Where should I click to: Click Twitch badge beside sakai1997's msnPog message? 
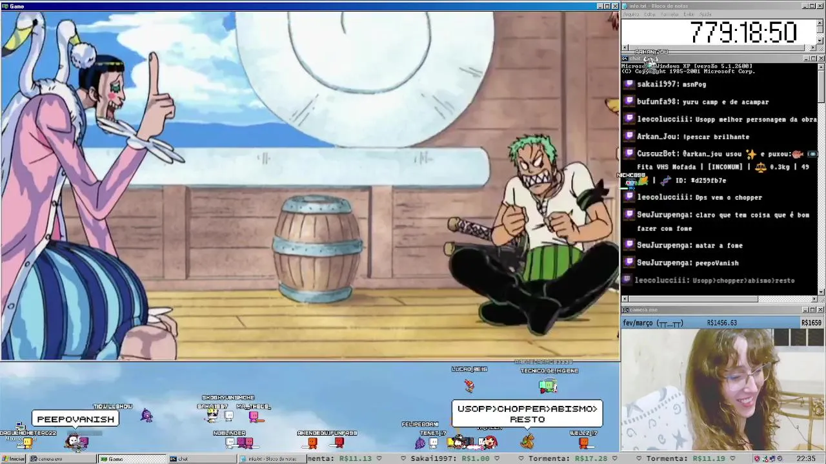coord(629,84)
